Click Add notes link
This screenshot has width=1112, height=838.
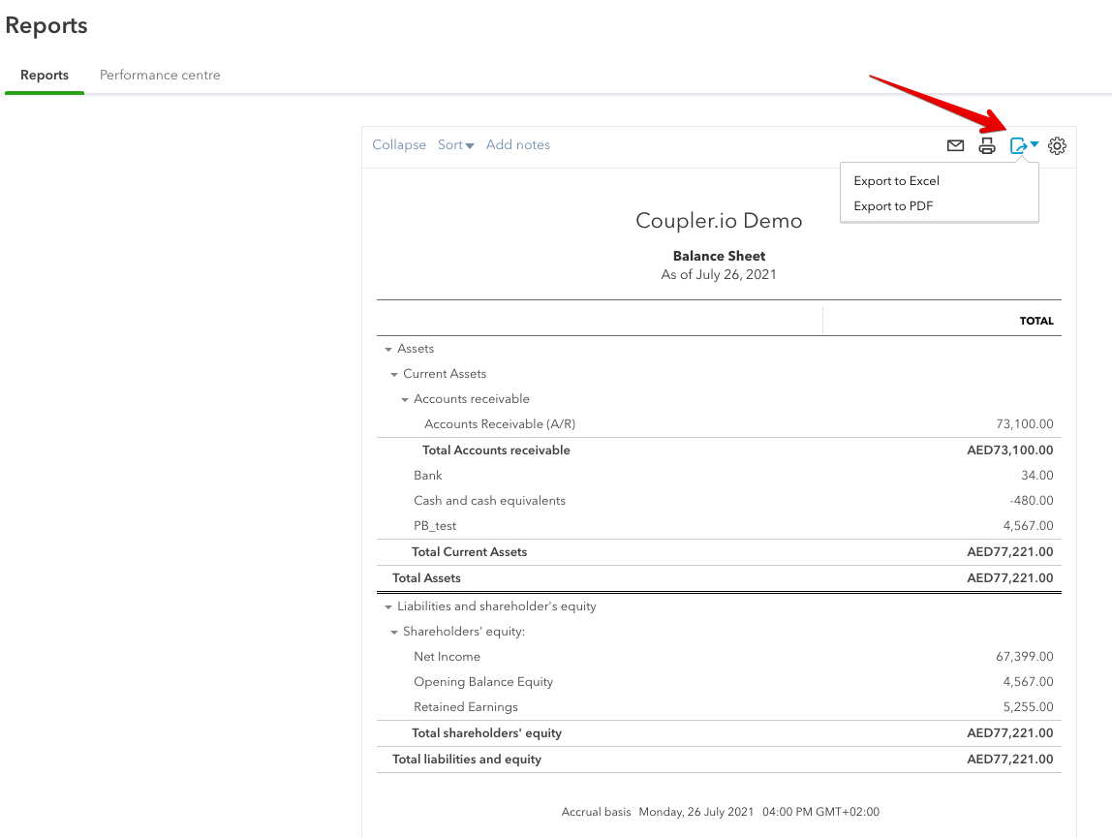(517, 144)
